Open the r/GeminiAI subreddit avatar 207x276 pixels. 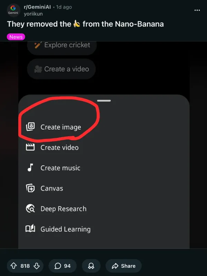(x=13, y=10)
